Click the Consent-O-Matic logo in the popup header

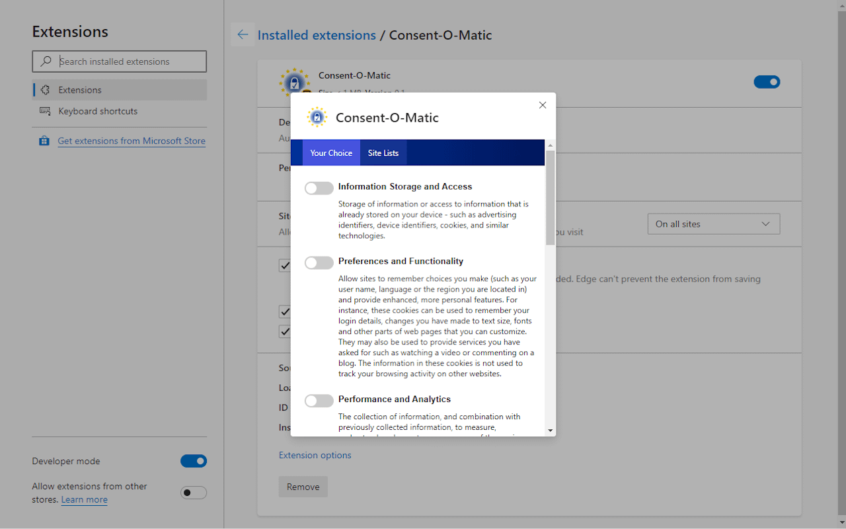point(317,118)
